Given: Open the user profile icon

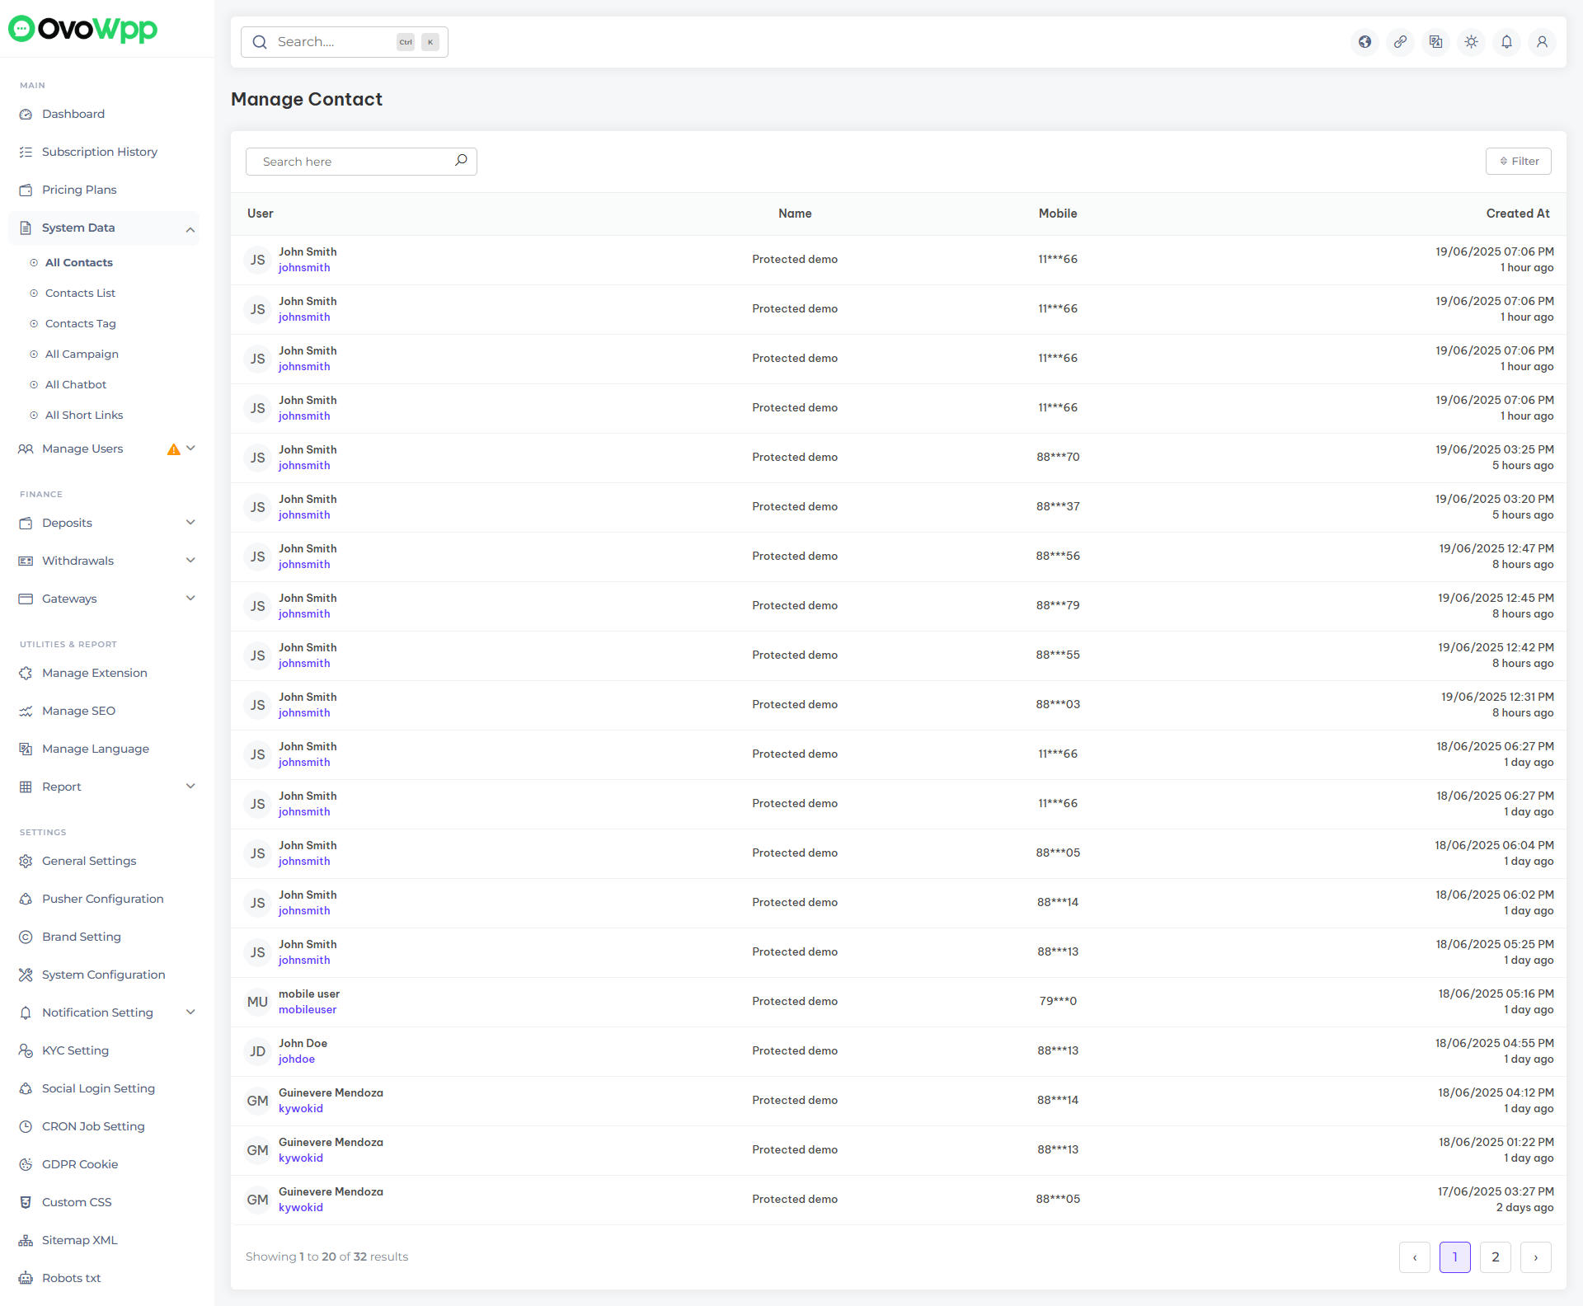Looking at the screenshot, I should click(1542, 42).
